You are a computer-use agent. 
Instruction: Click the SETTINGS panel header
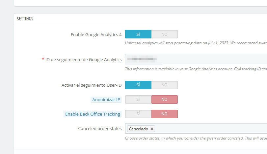tap(25, 19)
